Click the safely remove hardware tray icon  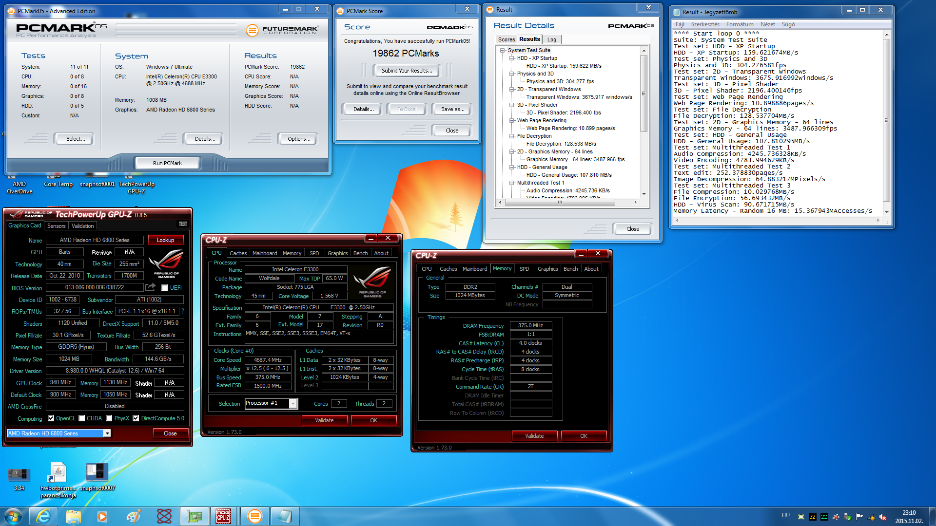click(848, 517)
